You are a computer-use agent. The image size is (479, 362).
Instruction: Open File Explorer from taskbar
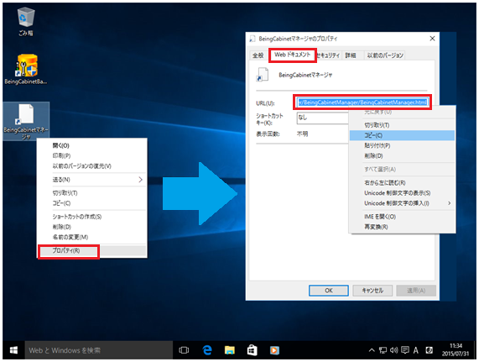[230, 350]
